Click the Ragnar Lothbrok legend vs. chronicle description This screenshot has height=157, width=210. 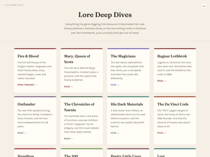pyautogui.click(x=175, y=68)
